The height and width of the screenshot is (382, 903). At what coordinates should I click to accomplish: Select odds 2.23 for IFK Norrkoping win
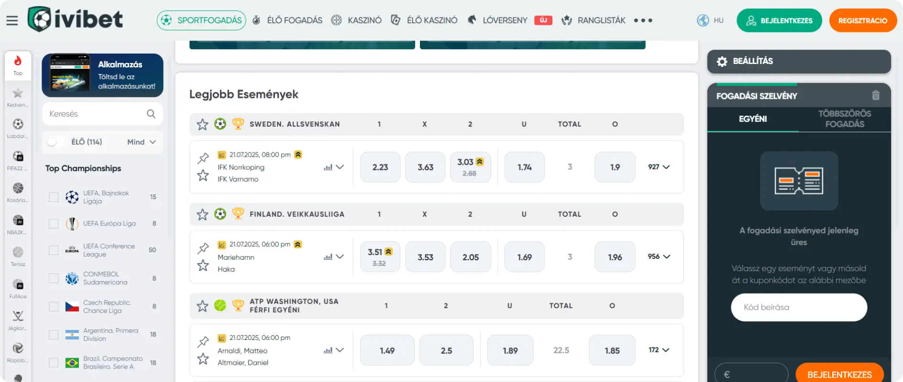pos(380,167)
